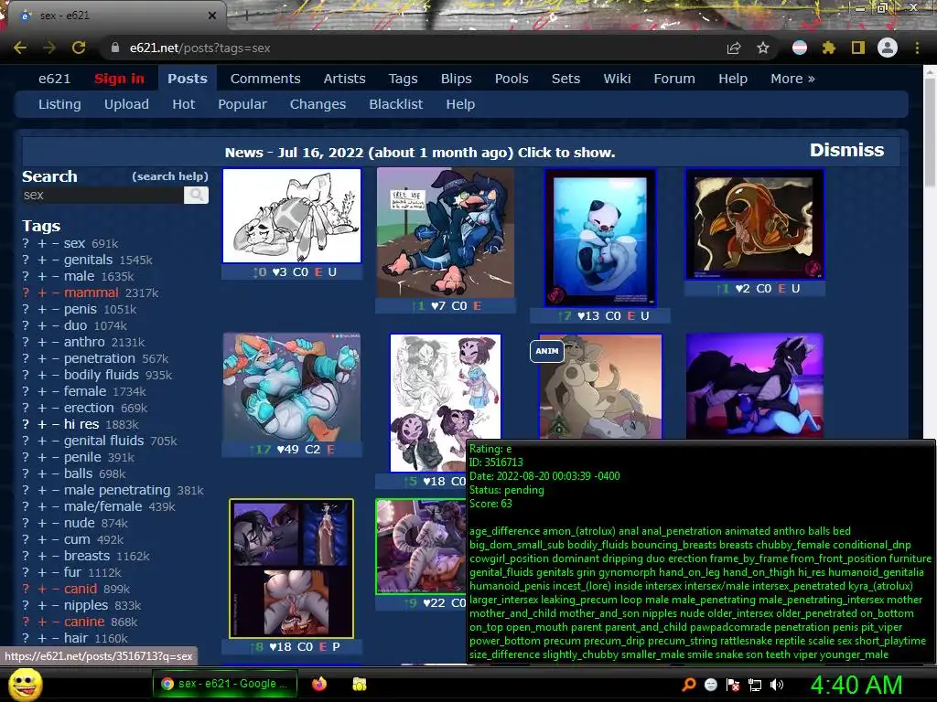Open the Changes subnav link
This screenshot has width=937, height=702.
(318, 104)
